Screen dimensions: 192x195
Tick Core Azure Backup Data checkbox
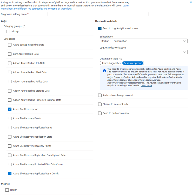click(10, 54)
